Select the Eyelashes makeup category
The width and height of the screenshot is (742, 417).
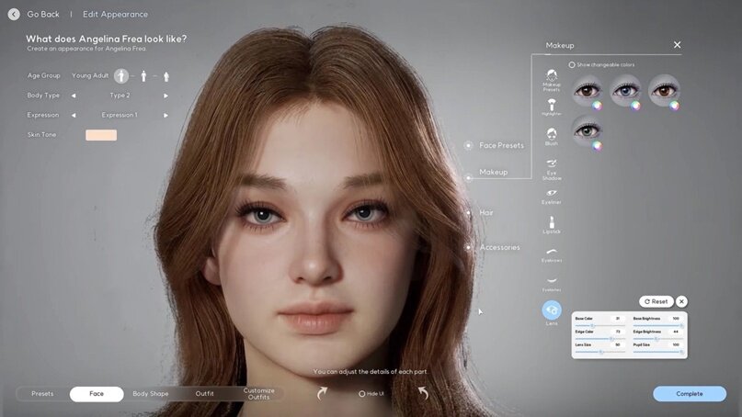[x=552, y=284]
